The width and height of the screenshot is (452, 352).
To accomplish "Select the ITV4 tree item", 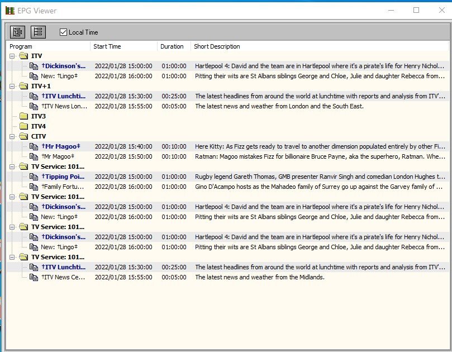I will [39, 126].
